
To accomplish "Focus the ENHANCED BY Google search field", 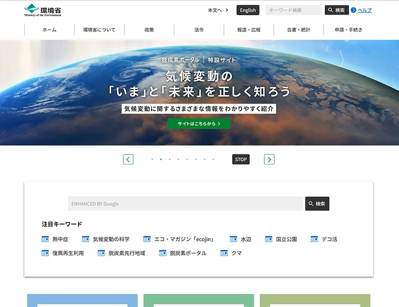I will point(186,203).
